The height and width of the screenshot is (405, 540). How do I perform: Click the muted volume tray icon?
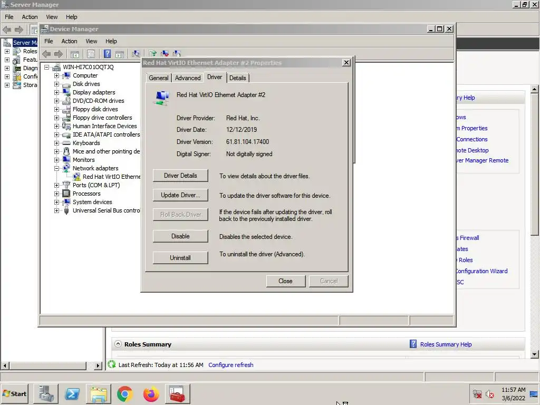(x=490, y=394)
